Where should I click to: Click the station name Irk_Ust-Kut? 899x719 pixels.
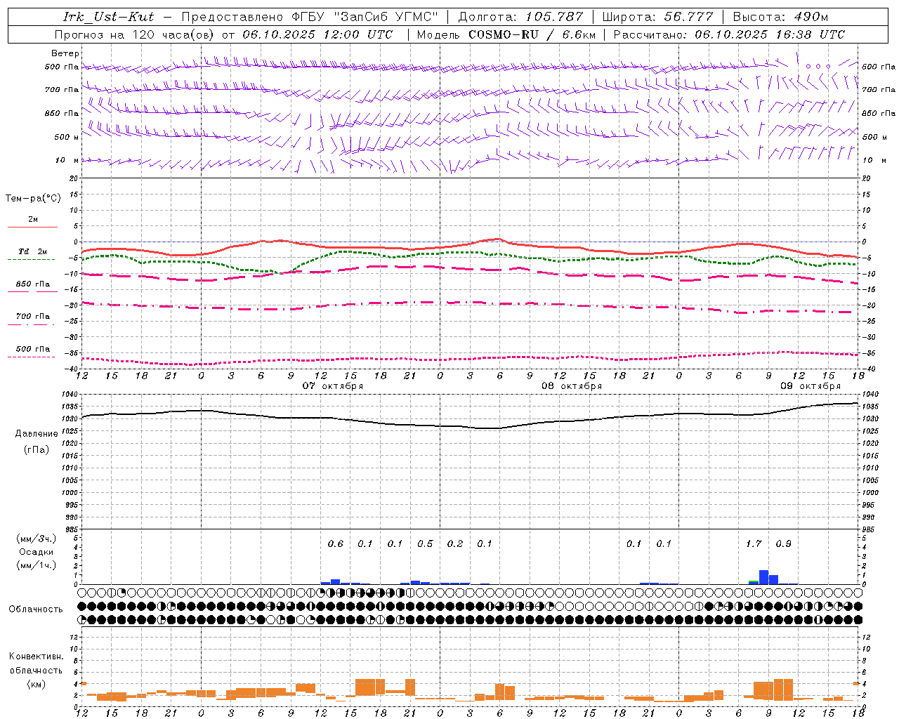pyautogui.click(x=108, y=17)
